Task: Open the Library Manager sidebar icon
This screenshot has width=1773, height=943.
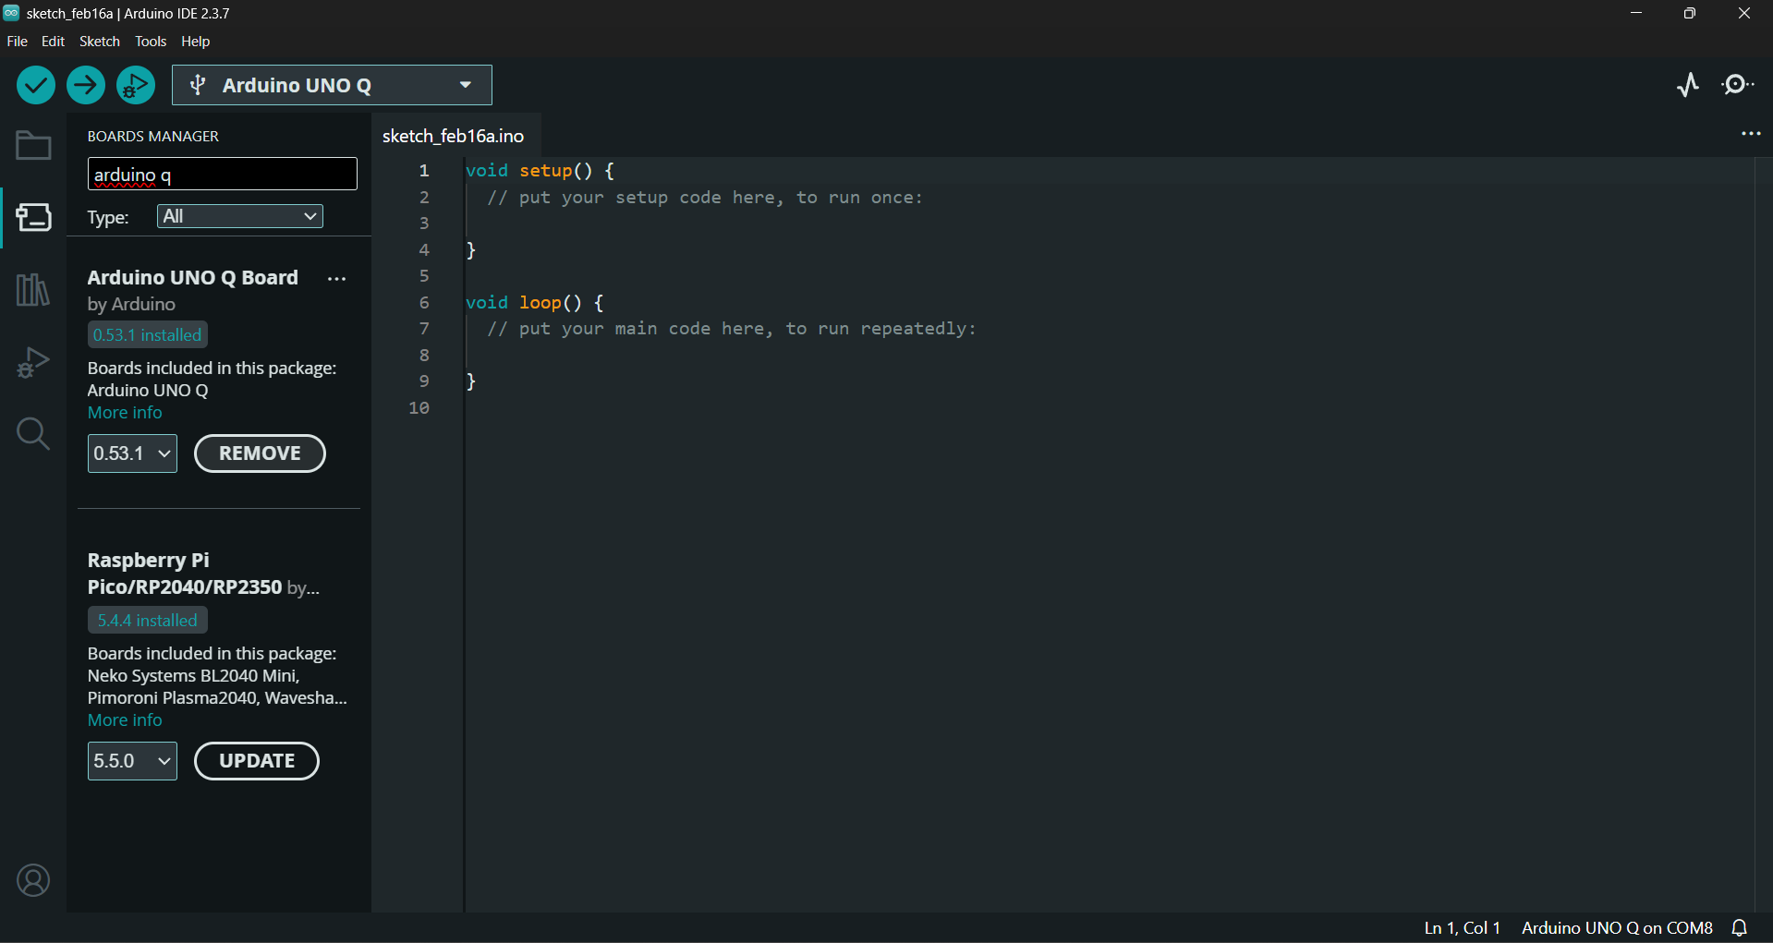Action: (33, 290)
